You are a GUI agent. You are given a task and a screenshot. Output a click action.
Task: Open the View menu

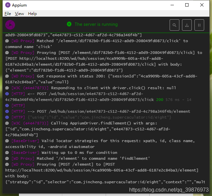pyautogui.click(x=19, y=14)
